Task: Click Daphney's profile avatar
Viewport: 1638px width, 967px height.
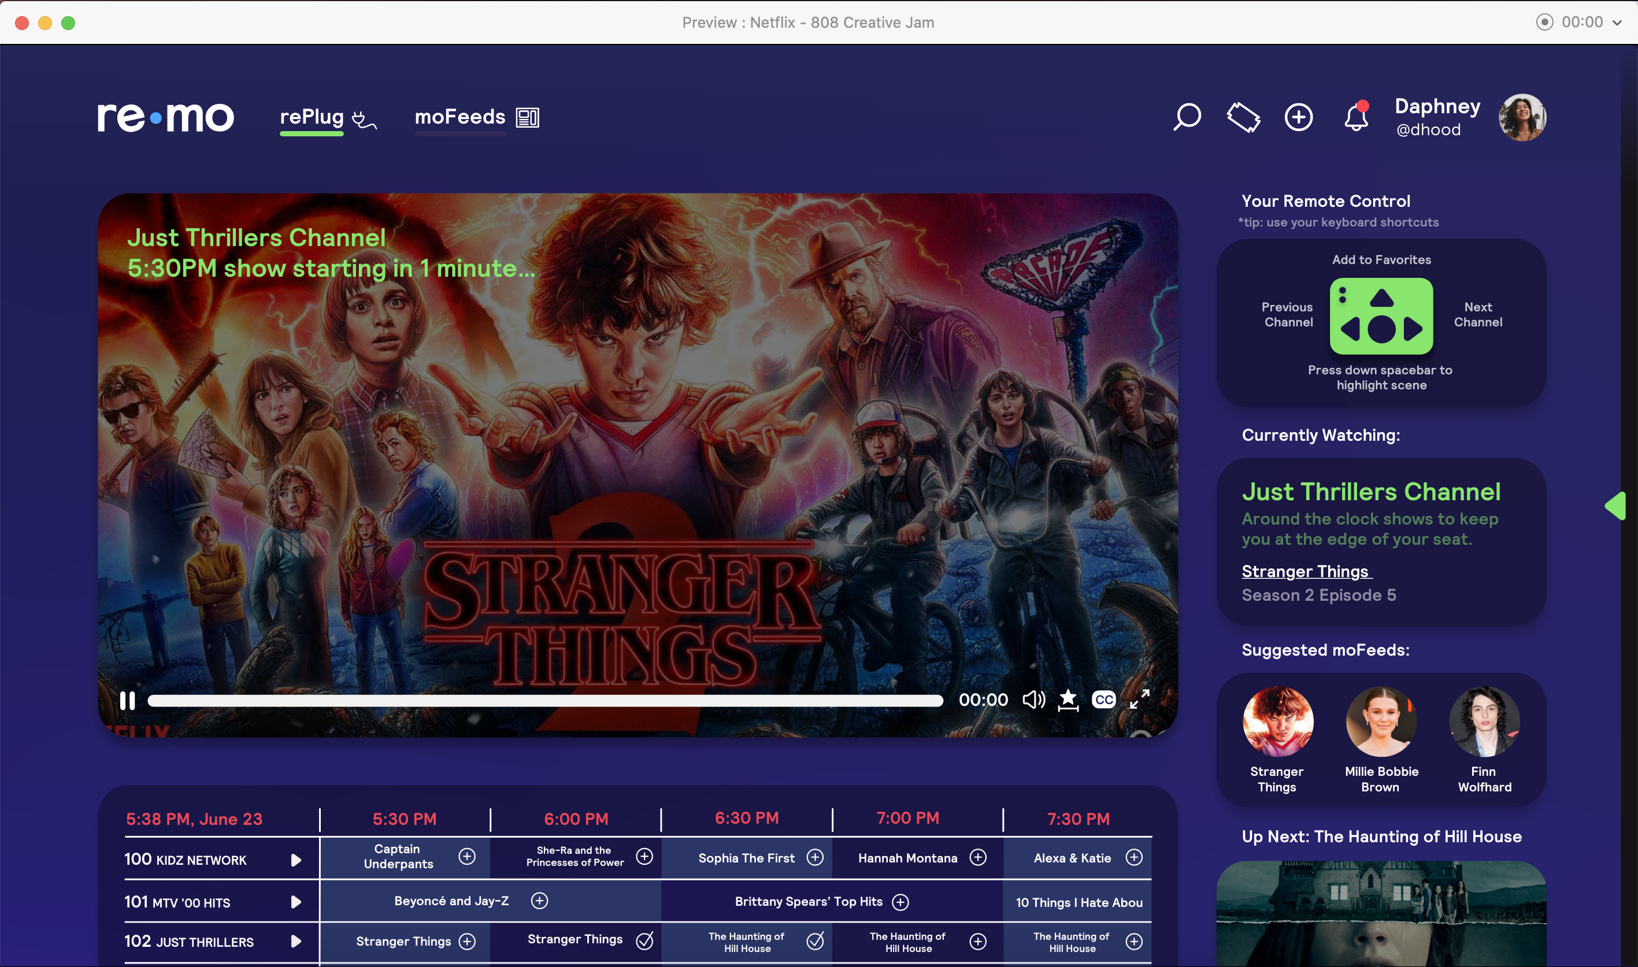Action: click(x=1522, y=117)
